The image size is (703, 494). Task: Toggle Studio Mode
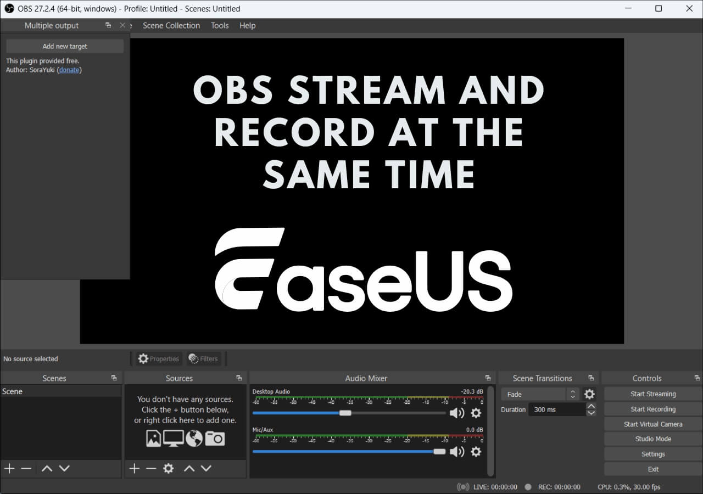point(653,439)
